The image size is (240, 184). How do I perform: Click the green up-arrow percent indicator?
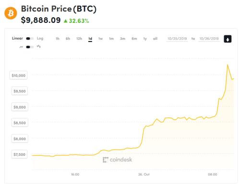coord(76,21)
